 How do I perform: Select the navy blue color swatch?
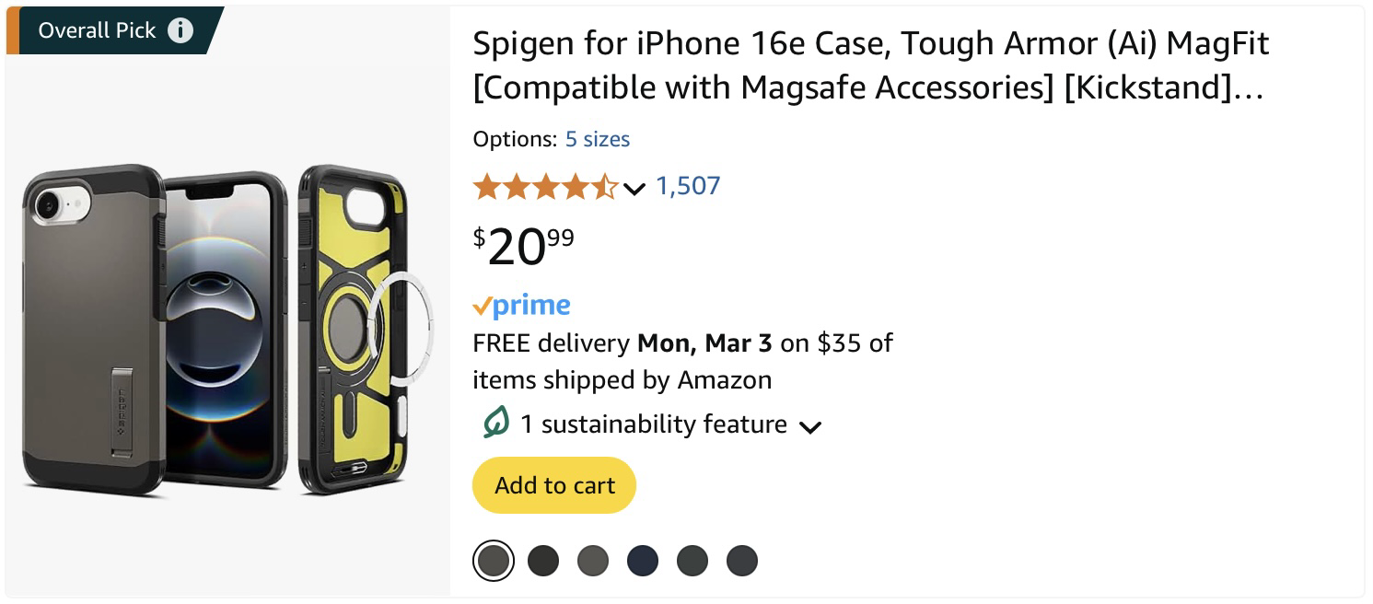tap(643, 561)
